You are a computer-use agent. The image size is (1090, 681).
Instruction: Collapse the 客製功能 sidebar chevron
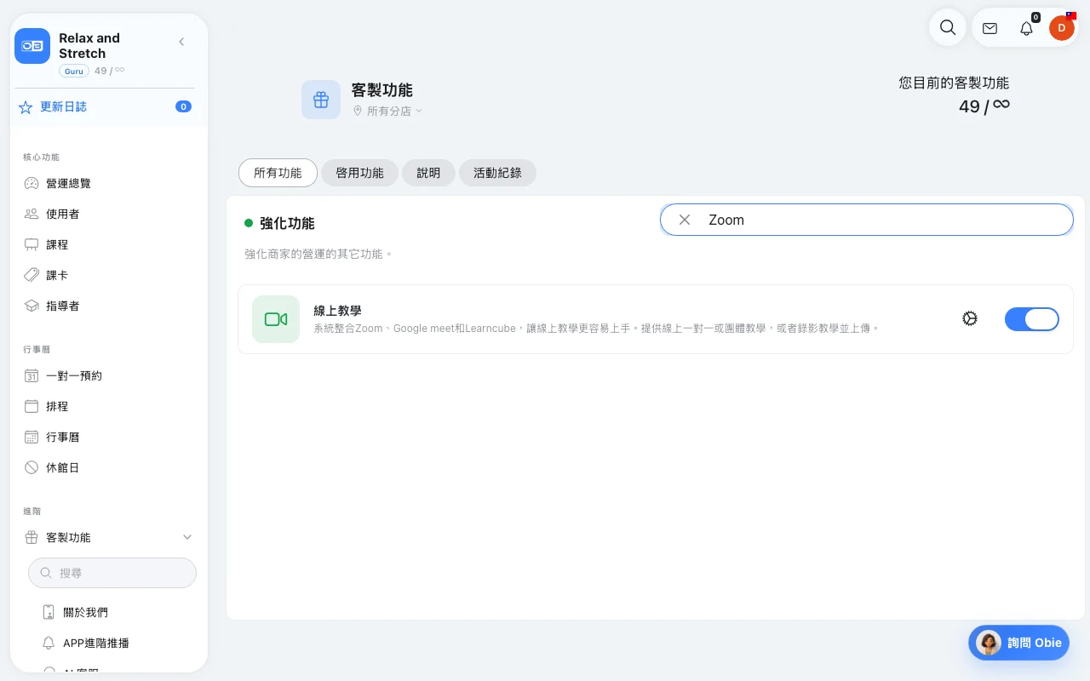pos(187,537)
